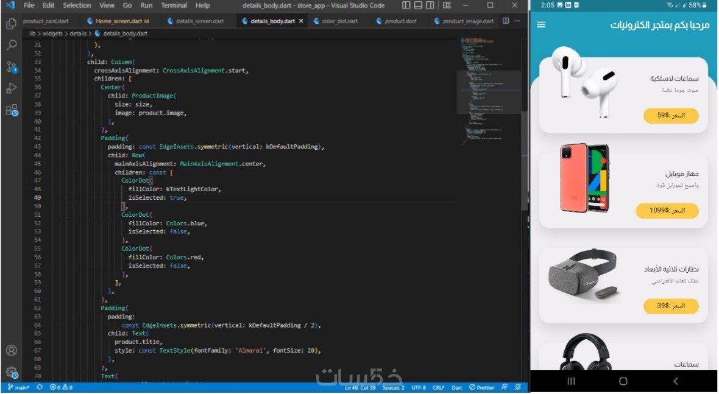The image size is (719, 394).
Task: Open the Explorer view in activity bar
Action: (12, 24)
